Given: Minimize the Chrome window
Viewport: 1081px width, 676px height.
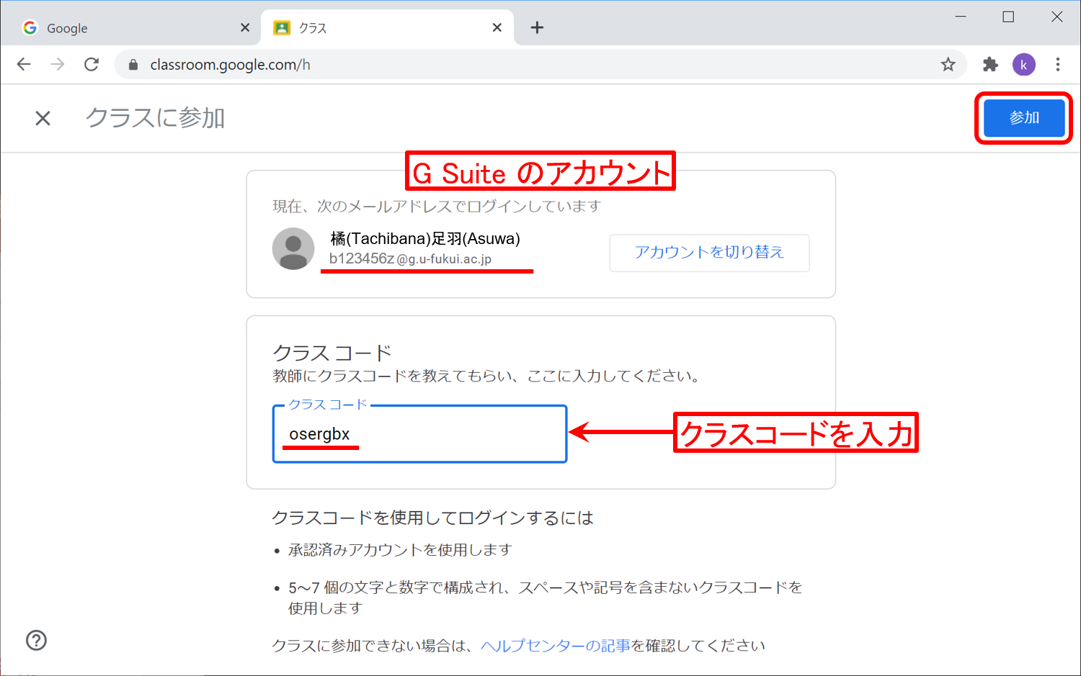Looking at the screenshot, I should [961, 17].
